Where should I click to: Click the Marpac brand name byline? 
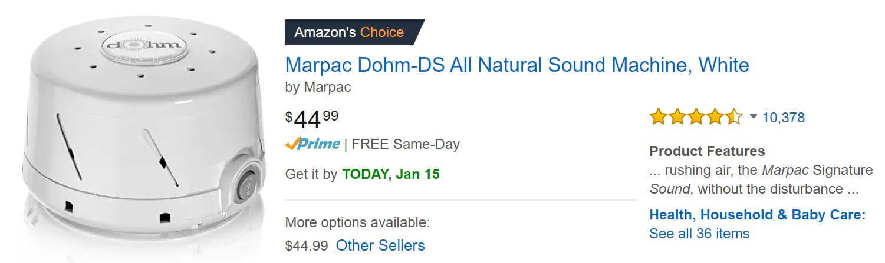tap(327, 88)
